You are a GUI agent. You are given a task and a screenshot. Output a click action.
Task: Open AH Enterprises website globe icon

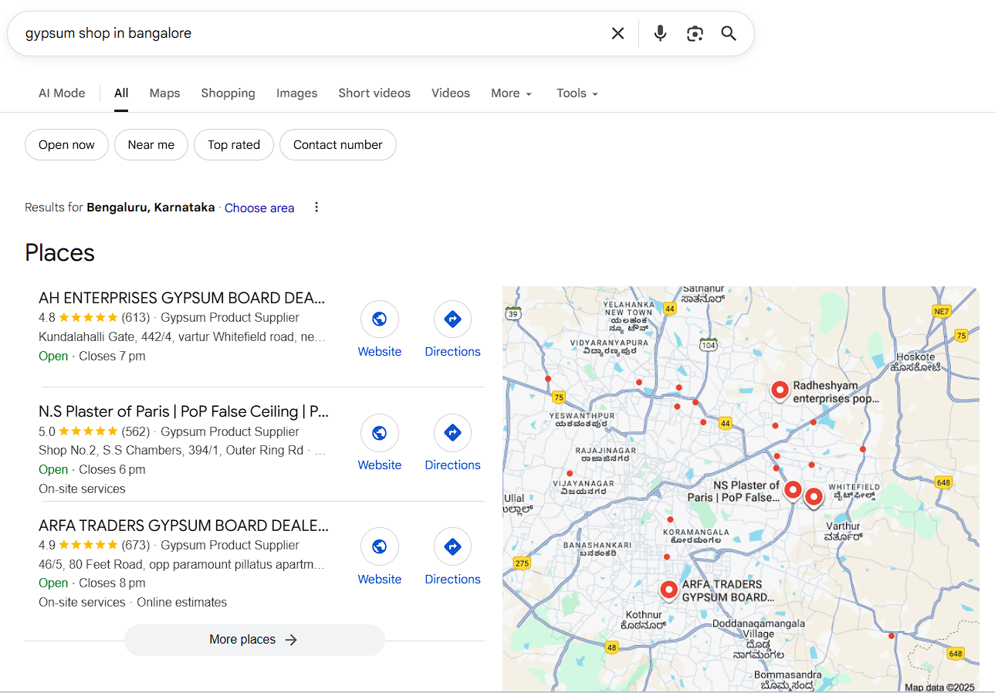tap(380, 319)
